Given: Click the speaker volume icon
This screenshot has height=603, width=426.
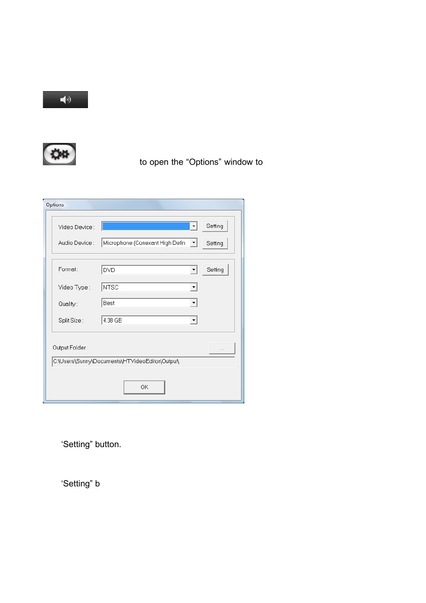Looking at the screenshot, I should [x=65, y=100].
